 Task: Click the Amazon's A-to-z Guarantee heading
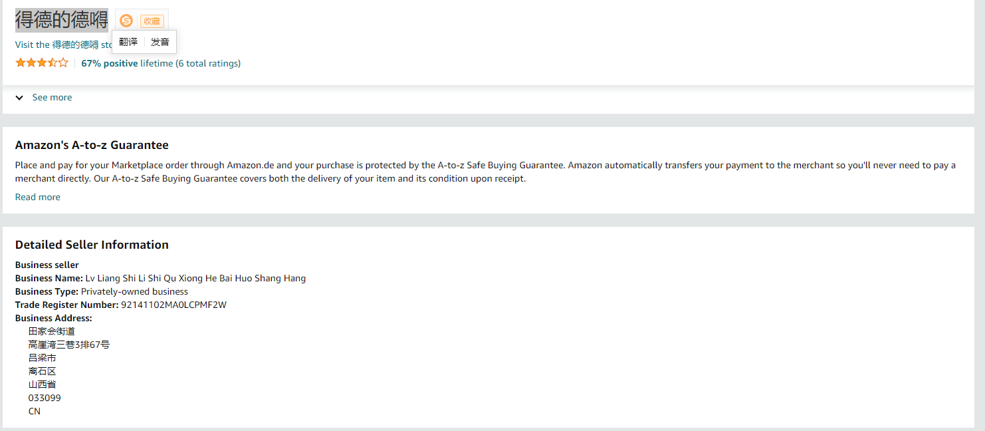[92, 145]
